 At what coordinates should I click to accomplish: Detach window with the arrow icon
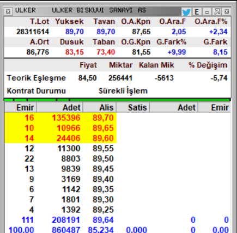217,12
